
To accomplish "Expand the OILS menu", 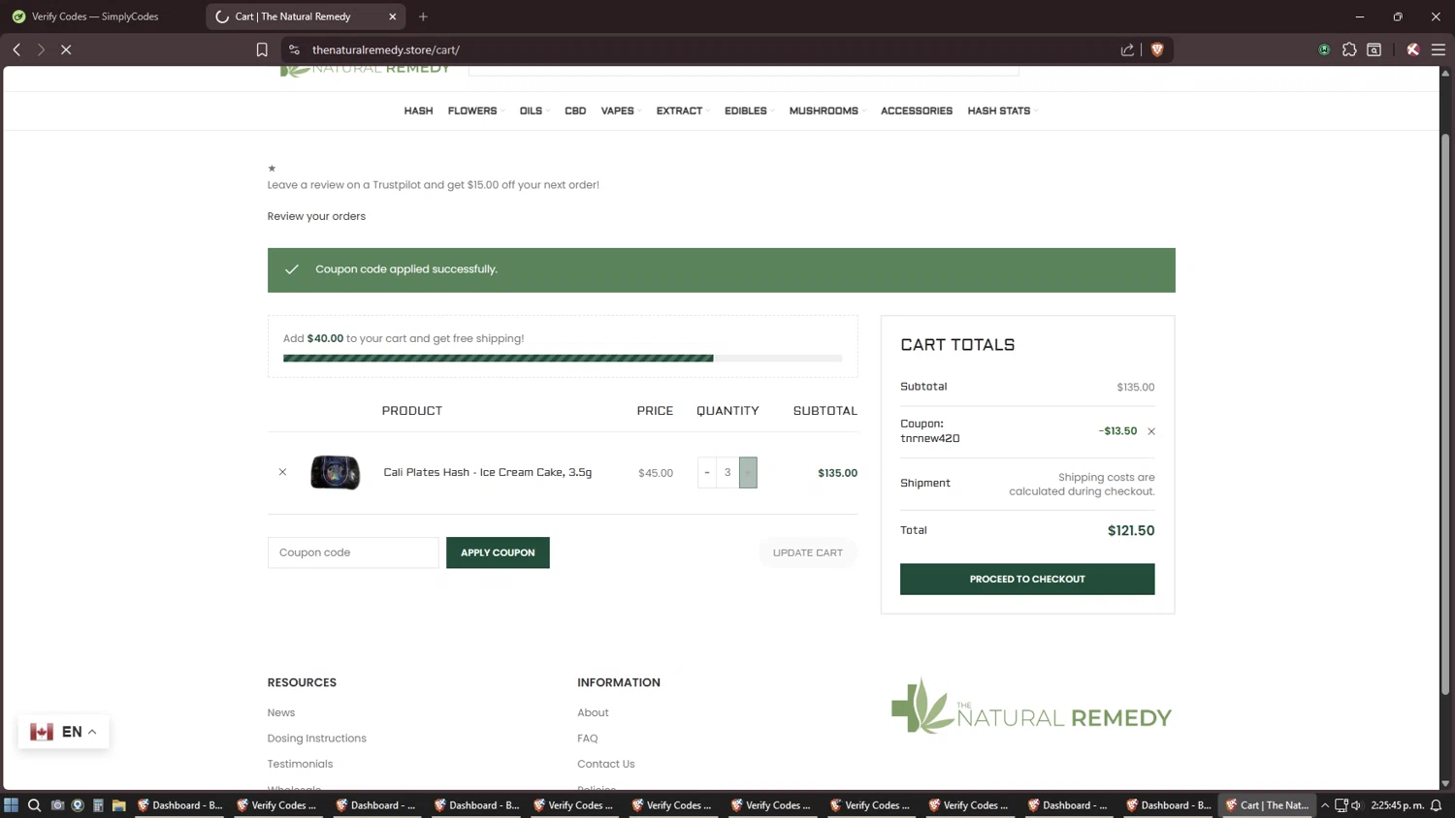I will point(533,110).
